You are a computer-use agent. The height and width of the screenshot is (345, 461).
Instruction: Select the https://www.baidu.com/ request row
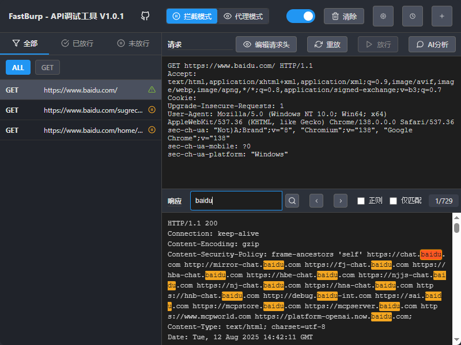tap(81, 90)
